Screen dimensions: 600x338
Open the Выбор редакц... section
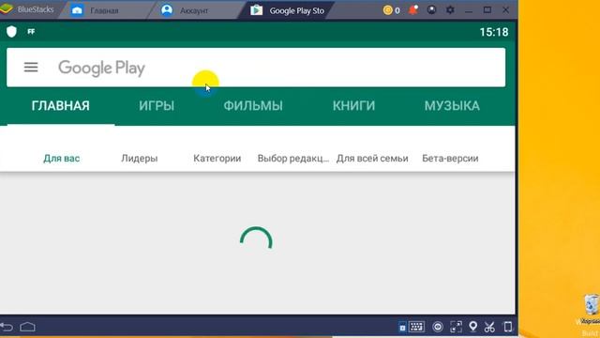pyautogui.click(x=293, y=159)
